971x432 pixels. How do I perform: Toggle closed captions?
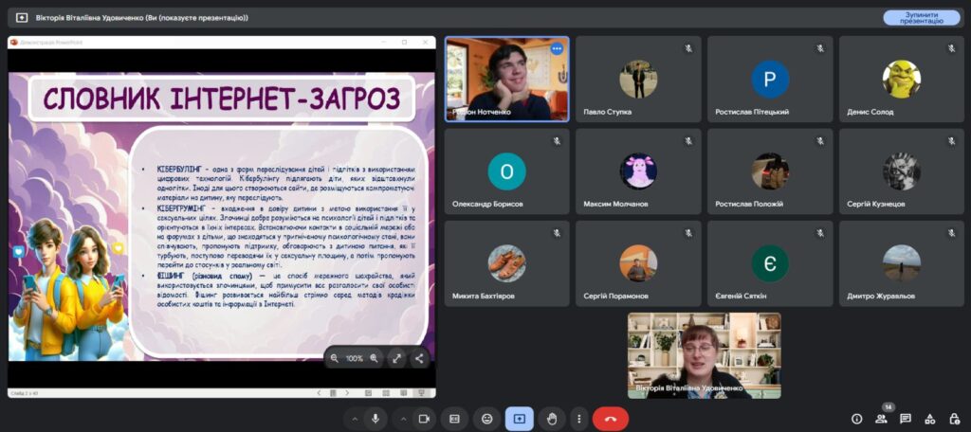(455, 418)
